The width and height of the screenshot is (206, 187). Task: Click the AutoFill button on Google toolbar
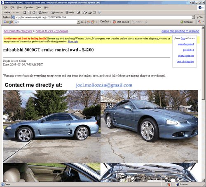[138, 22]
